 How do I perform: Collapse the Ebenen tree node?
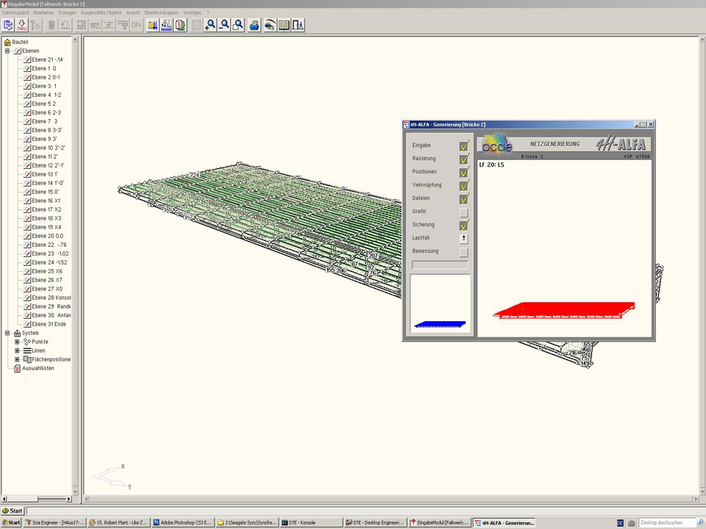[x=7, y=51]
